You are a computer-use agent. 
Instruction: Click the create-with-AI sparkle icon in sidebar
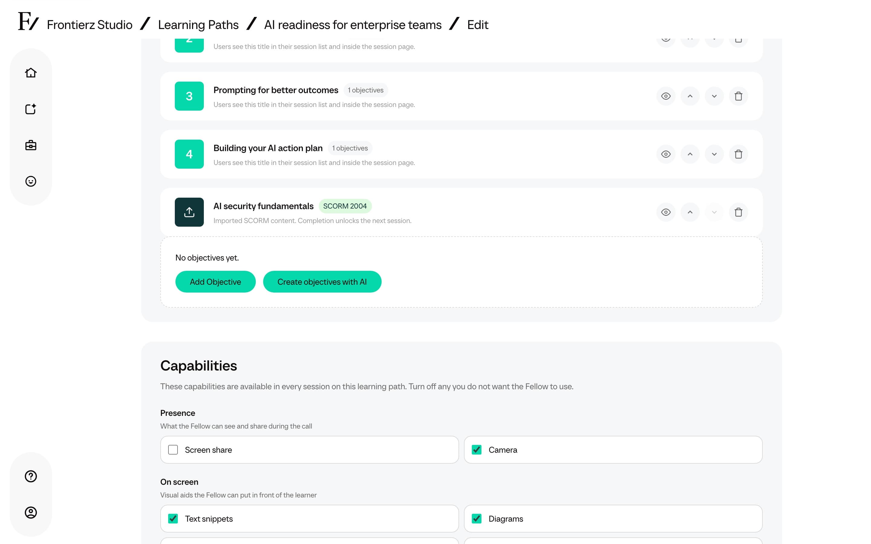click(31, 109)
